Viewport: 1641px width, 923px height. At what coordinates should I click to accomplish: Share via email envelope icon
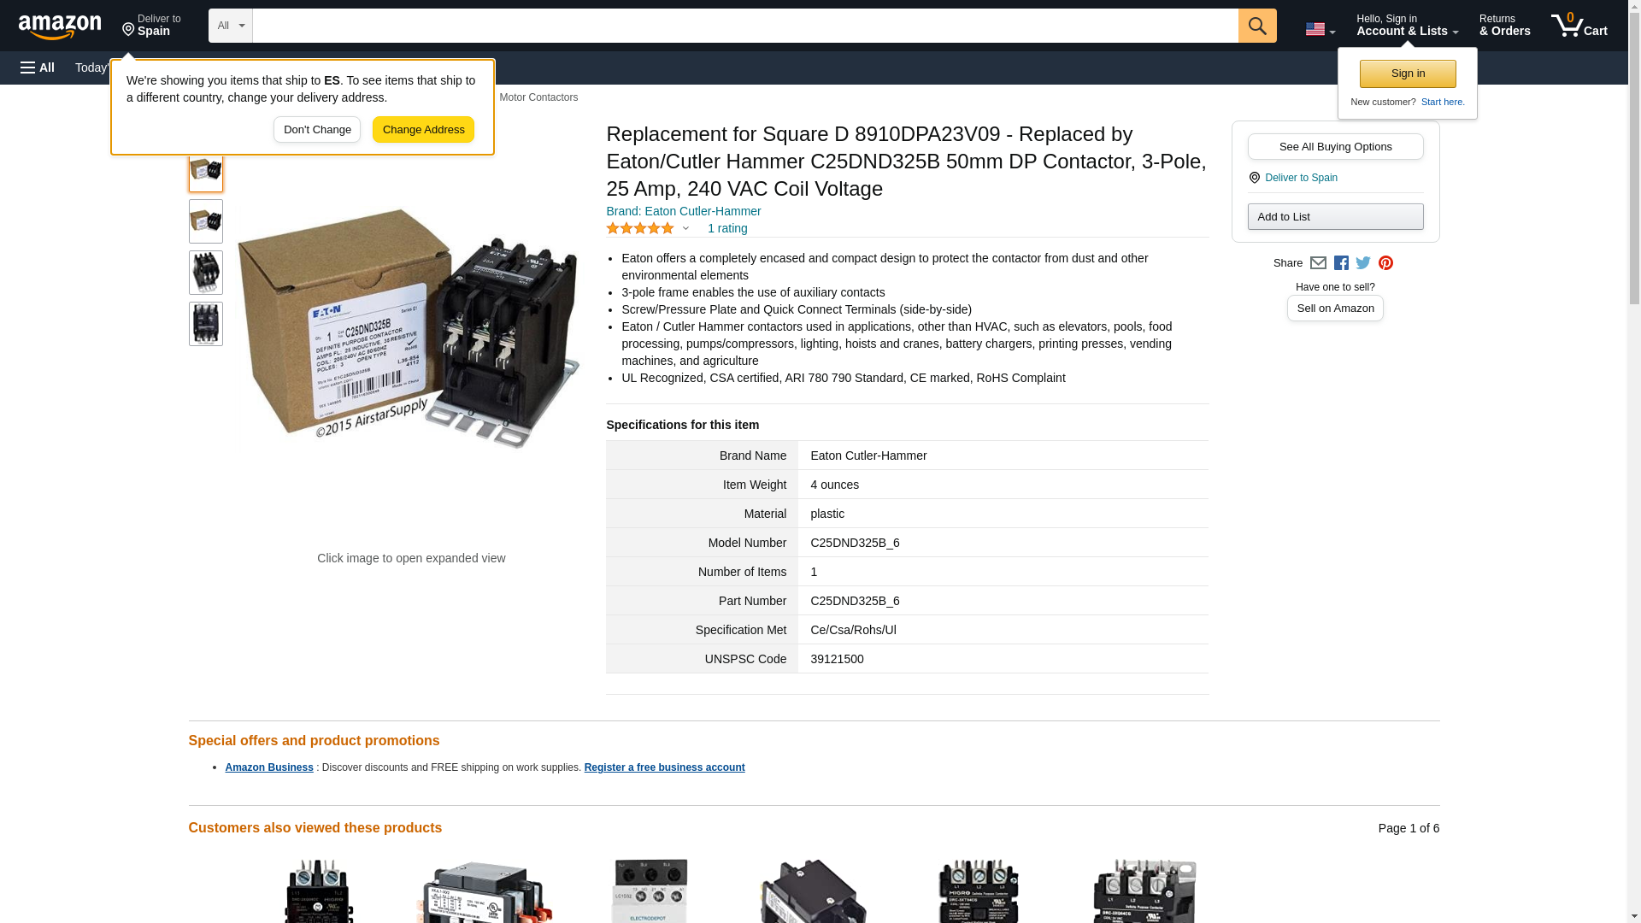(1318, 263)
